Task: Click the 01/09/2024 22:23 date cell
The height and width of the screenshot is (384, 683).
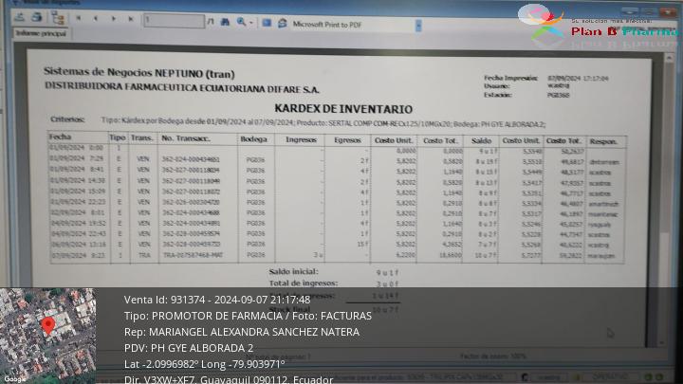Action: tap(78, 202)
